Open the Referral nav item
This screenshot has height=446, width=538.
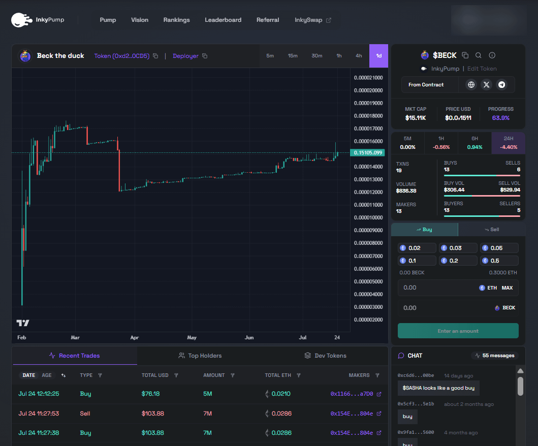[x=268, y=20]
